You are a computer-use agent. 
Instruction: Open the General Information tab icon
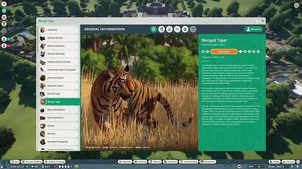coord(154,29)
